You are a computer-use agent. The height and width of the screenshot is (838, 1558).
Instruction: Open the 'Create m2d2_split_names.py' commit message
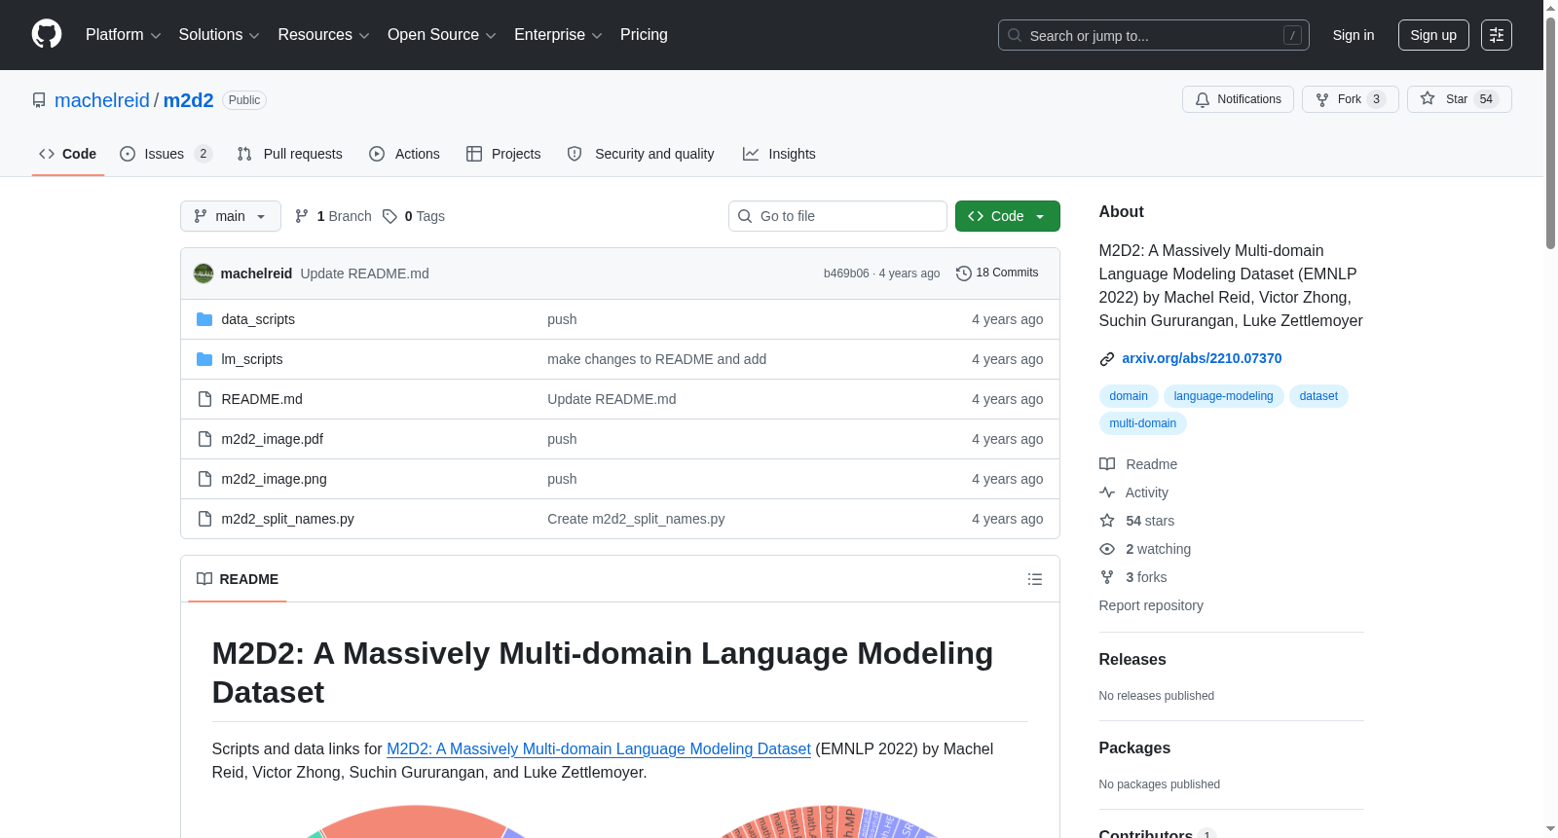tap(636, 519)
